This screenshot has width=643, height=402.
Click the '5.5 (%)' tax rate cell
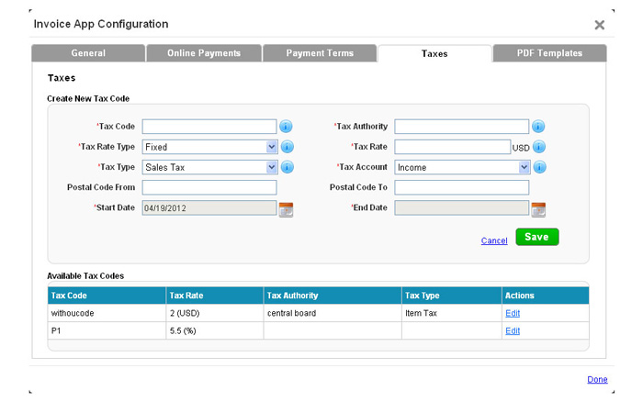(214, 330)
